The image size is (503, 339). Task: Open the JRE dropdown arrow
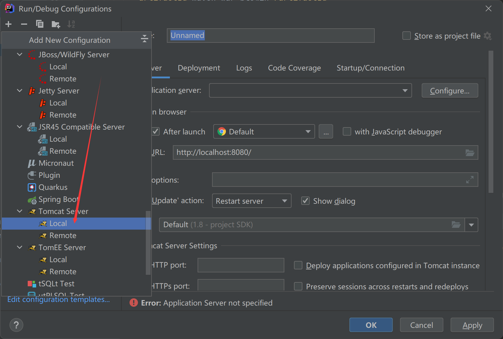[471, 225]
